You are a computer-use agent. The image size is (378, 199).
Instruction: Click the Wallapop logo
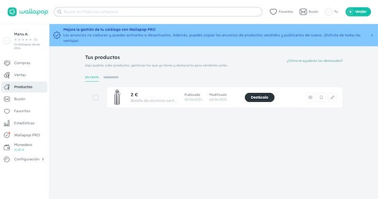click(28, 12)
